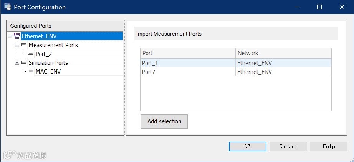Select Port_2 in the configured ports tree
The height and width of the screenshot is (162, 354).
coord(44,54)
